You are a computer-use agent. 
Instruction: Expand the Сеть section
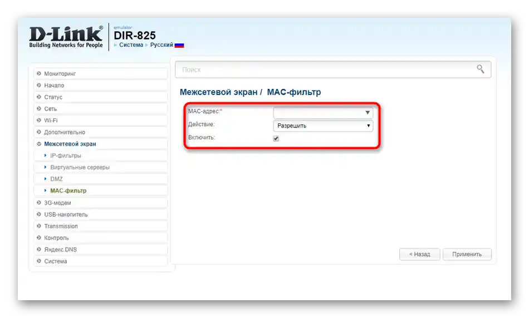(101, 109)
